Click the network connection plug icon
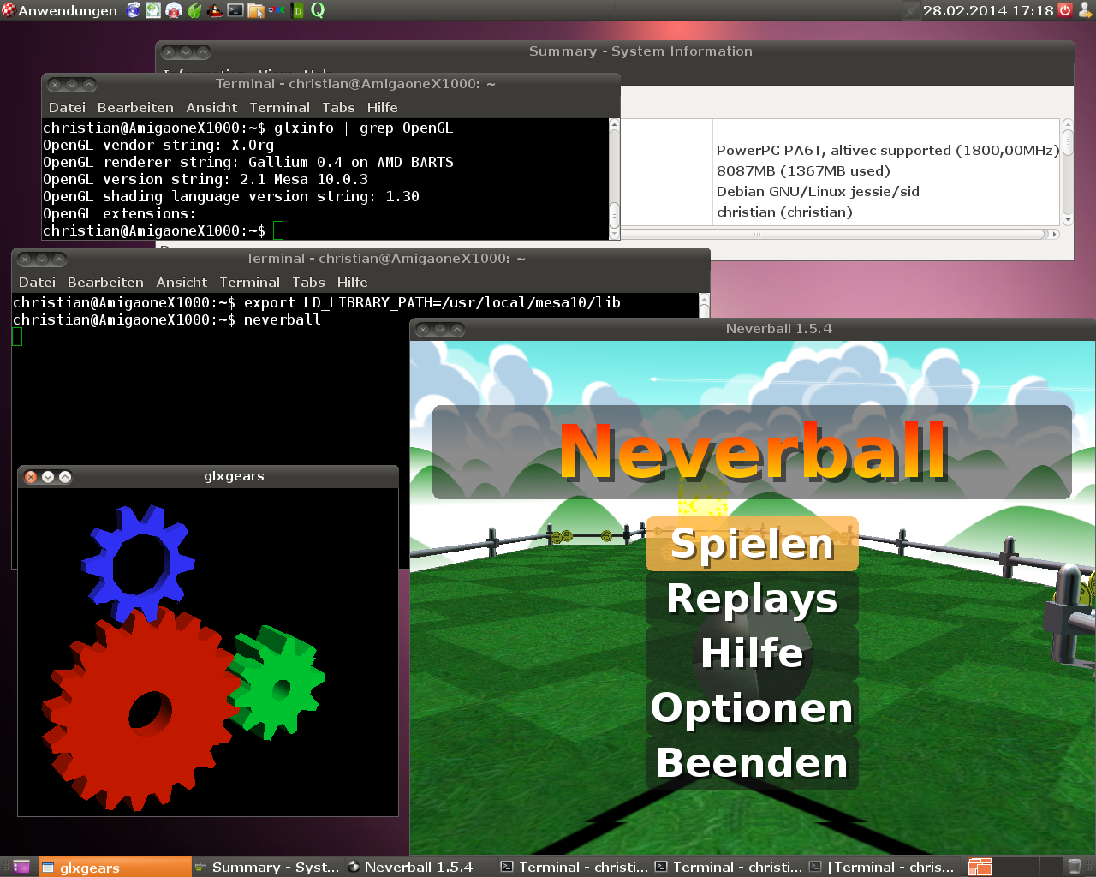1096x877 pixels. coord(910,10)
